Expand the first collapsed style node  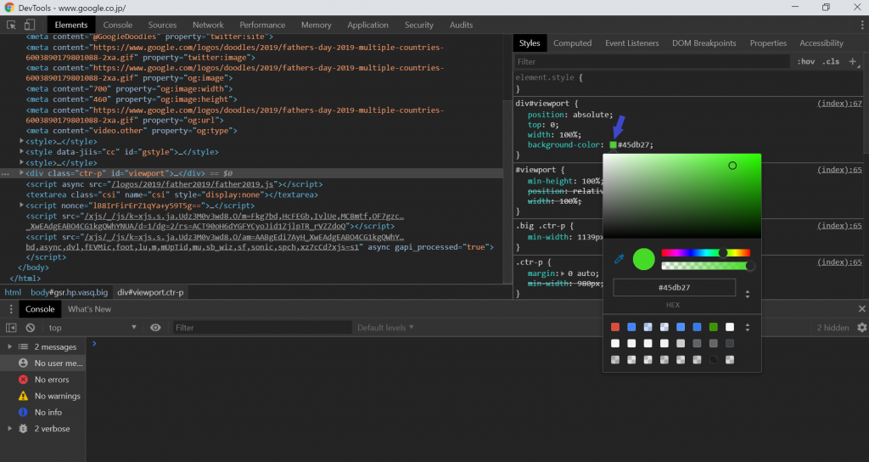pos(21,141)
